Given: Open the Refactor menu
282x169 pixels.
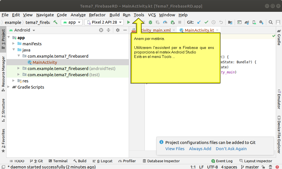Looking at the screenshot, I should coord(97,15).
